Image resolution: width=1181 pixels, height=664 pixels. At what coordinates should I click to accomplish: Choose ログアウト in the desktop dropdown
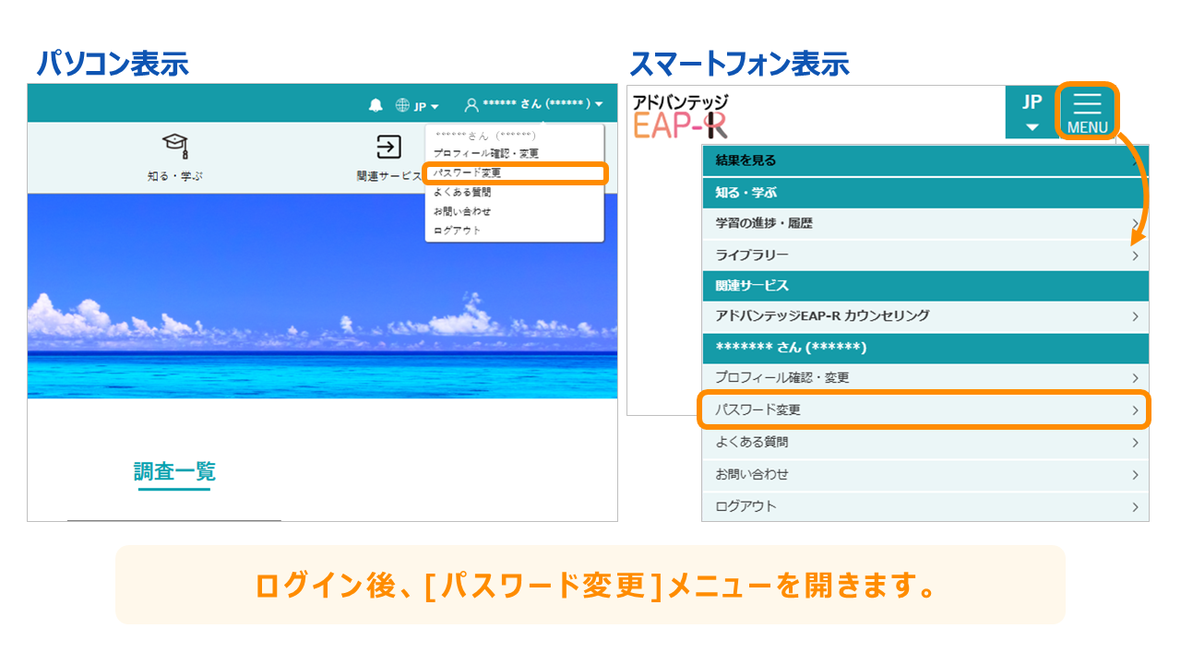(x=458, y=231)
